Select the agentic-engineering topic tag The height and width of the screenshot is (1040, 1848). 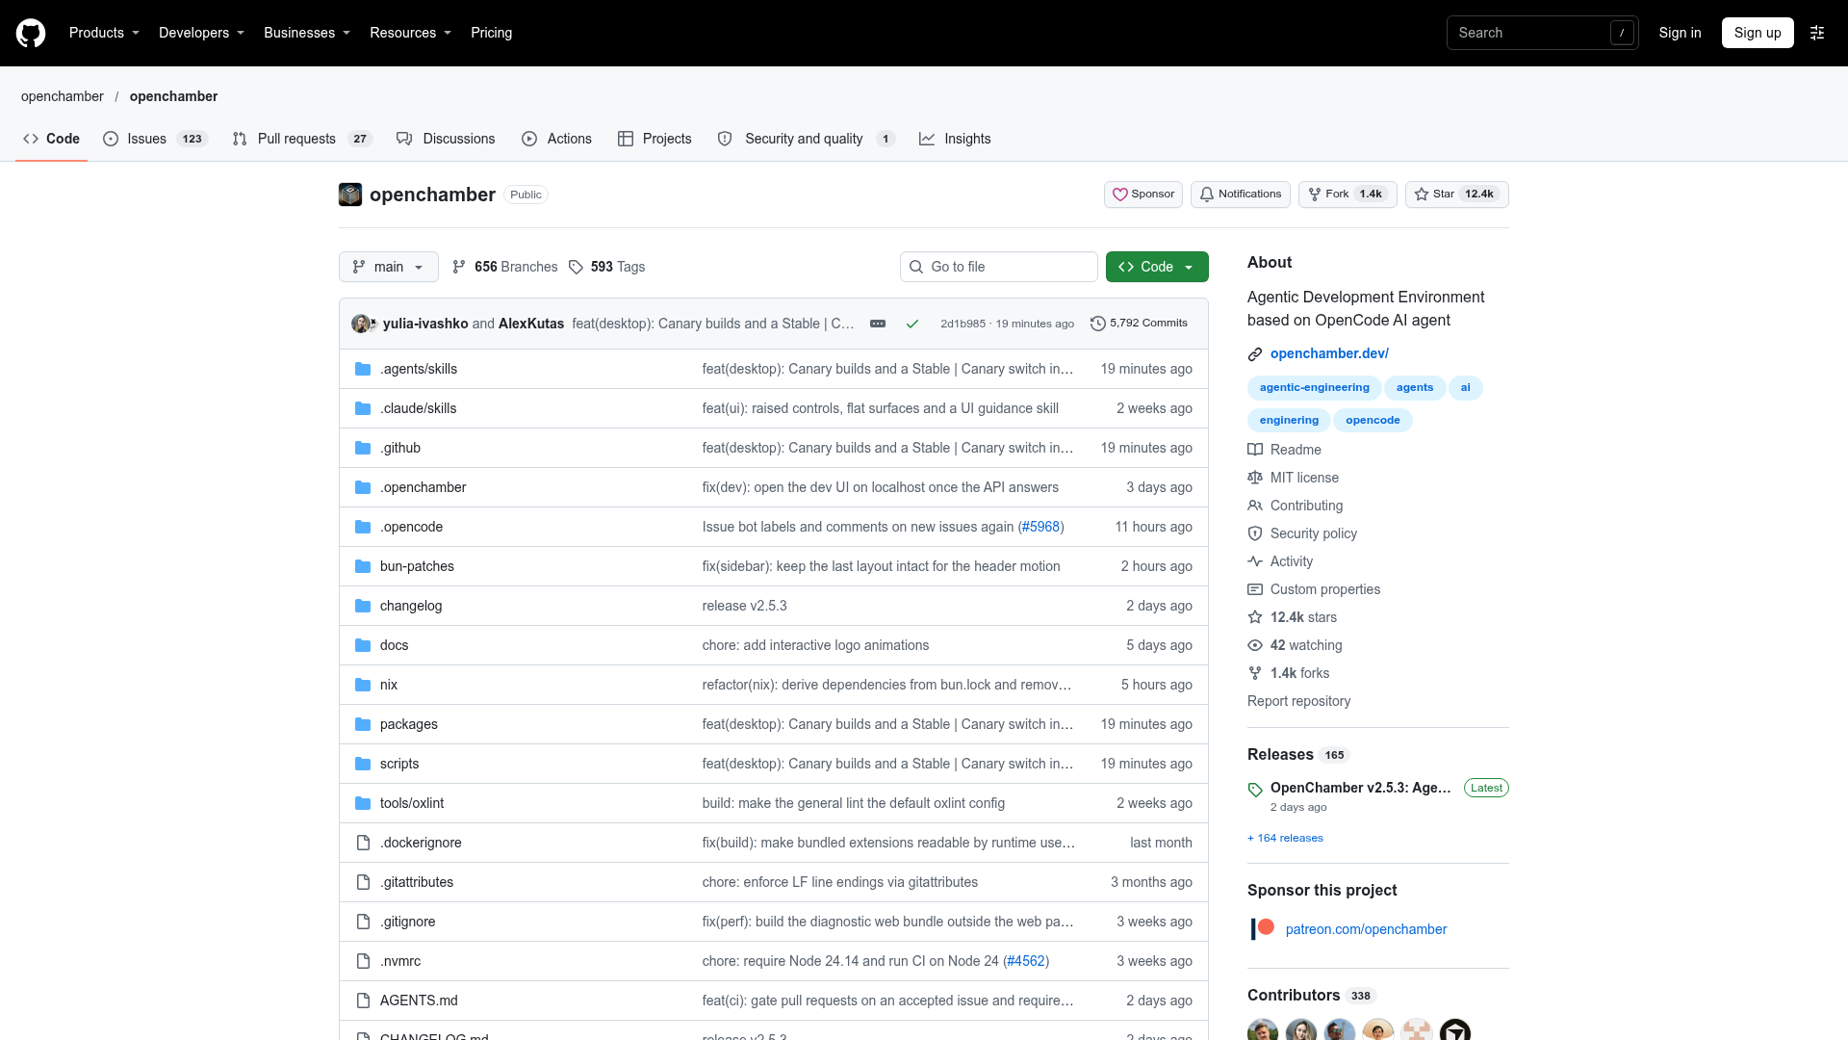(1314, 388)
